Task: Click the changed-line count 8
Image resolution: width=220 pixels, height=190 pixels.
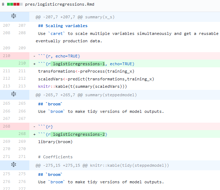Action: (3, 4)
